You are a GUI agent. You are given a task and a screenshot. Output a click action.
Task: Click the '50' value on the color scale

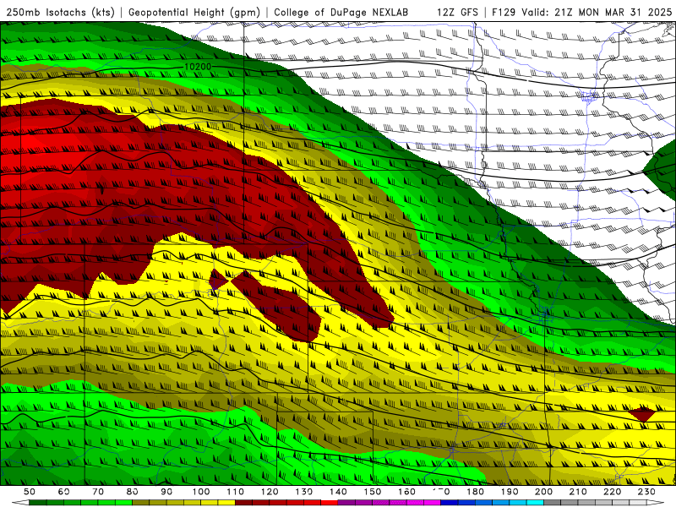(x=30, y=492)
